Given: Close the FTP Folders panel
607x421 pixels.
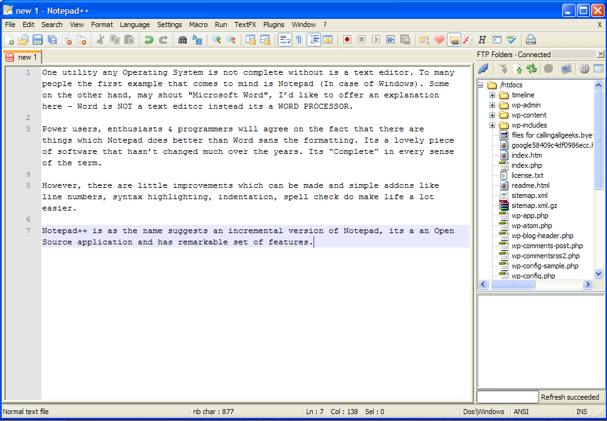Looking at the screenshot, I should click(x=601, y=54).
